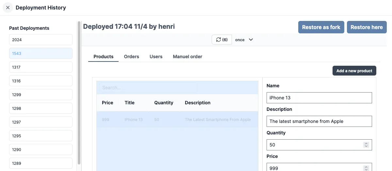Select the Manuel order tab
This screenshot has width=392, height=171.
(x=187, y=57)
